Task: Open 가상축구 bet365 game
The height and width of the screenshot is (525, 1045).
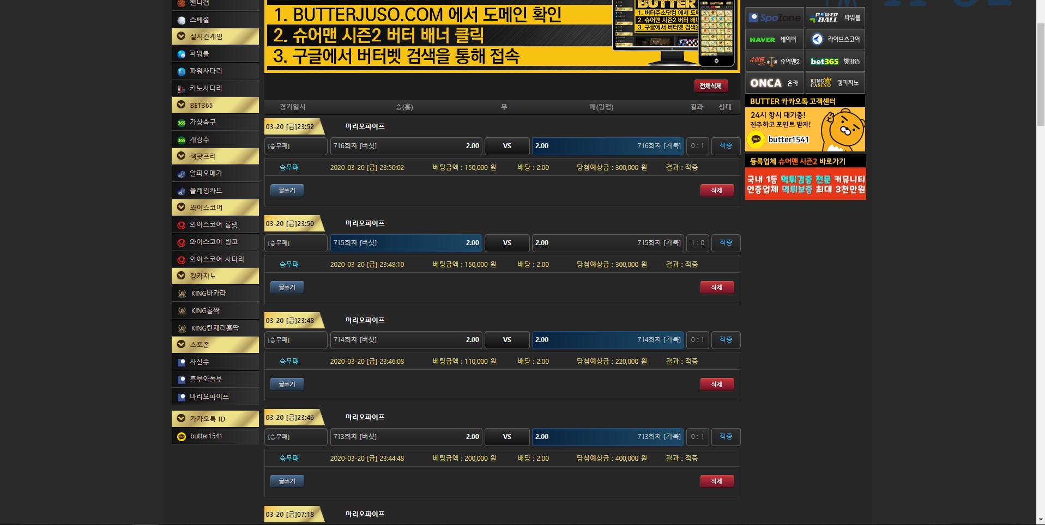Action: click(x=202, y=123)
